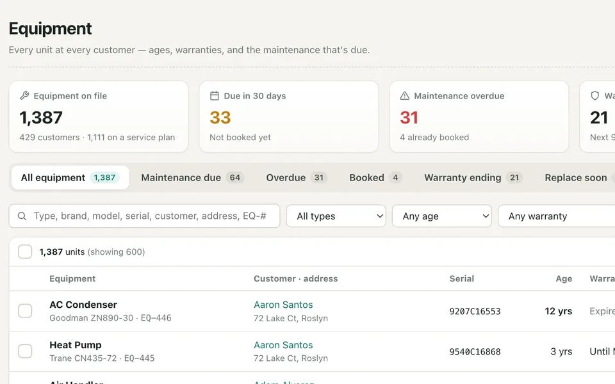Click the Not booked yet text
The width and height of the screenshot is (615, 384).
(x=240, y=138)
